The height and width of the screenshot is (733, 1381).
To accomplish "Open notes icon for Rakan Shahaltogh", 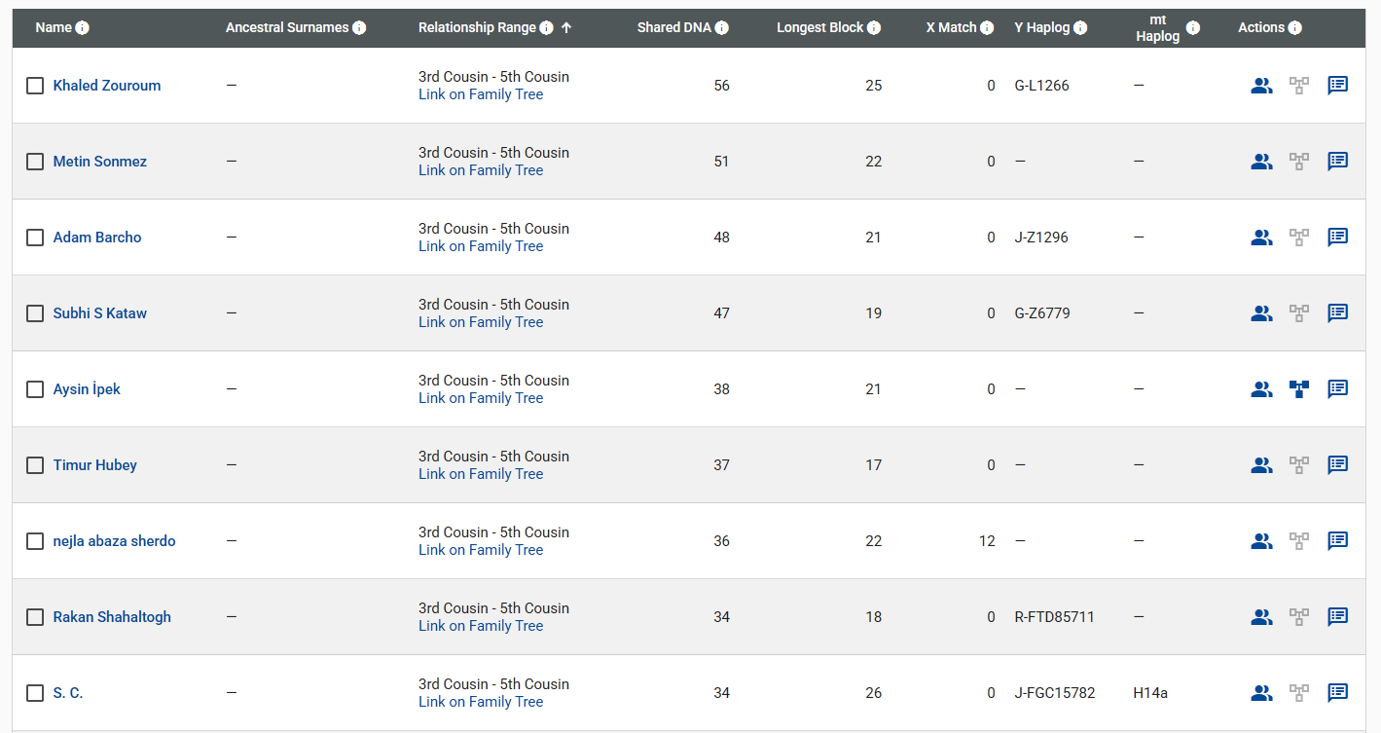I will 1338,617.
